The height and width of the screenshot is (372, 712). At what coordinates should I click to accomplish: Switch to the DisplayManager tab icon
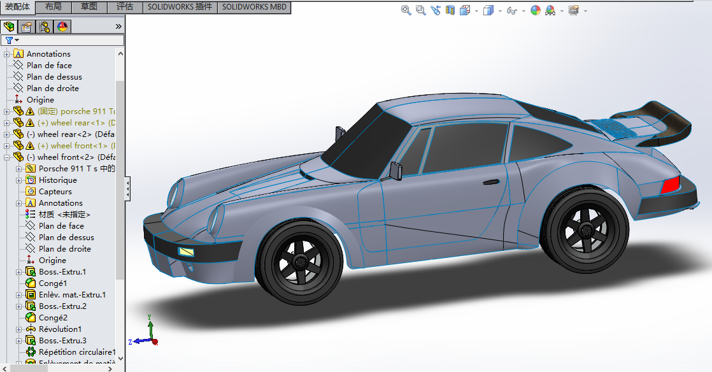pyautogui.click(x=62, y=27)
